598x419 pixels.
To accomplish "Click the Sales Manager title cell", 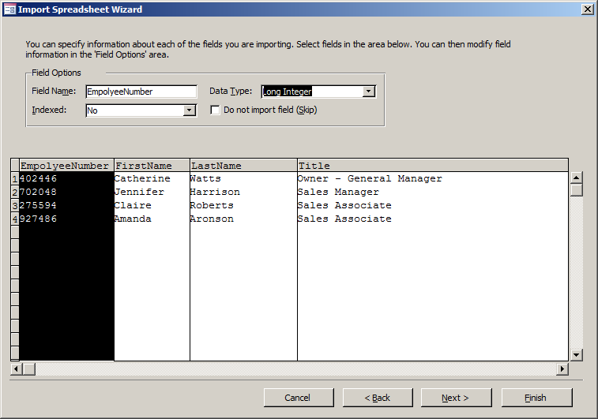I will tap(432, 192).
